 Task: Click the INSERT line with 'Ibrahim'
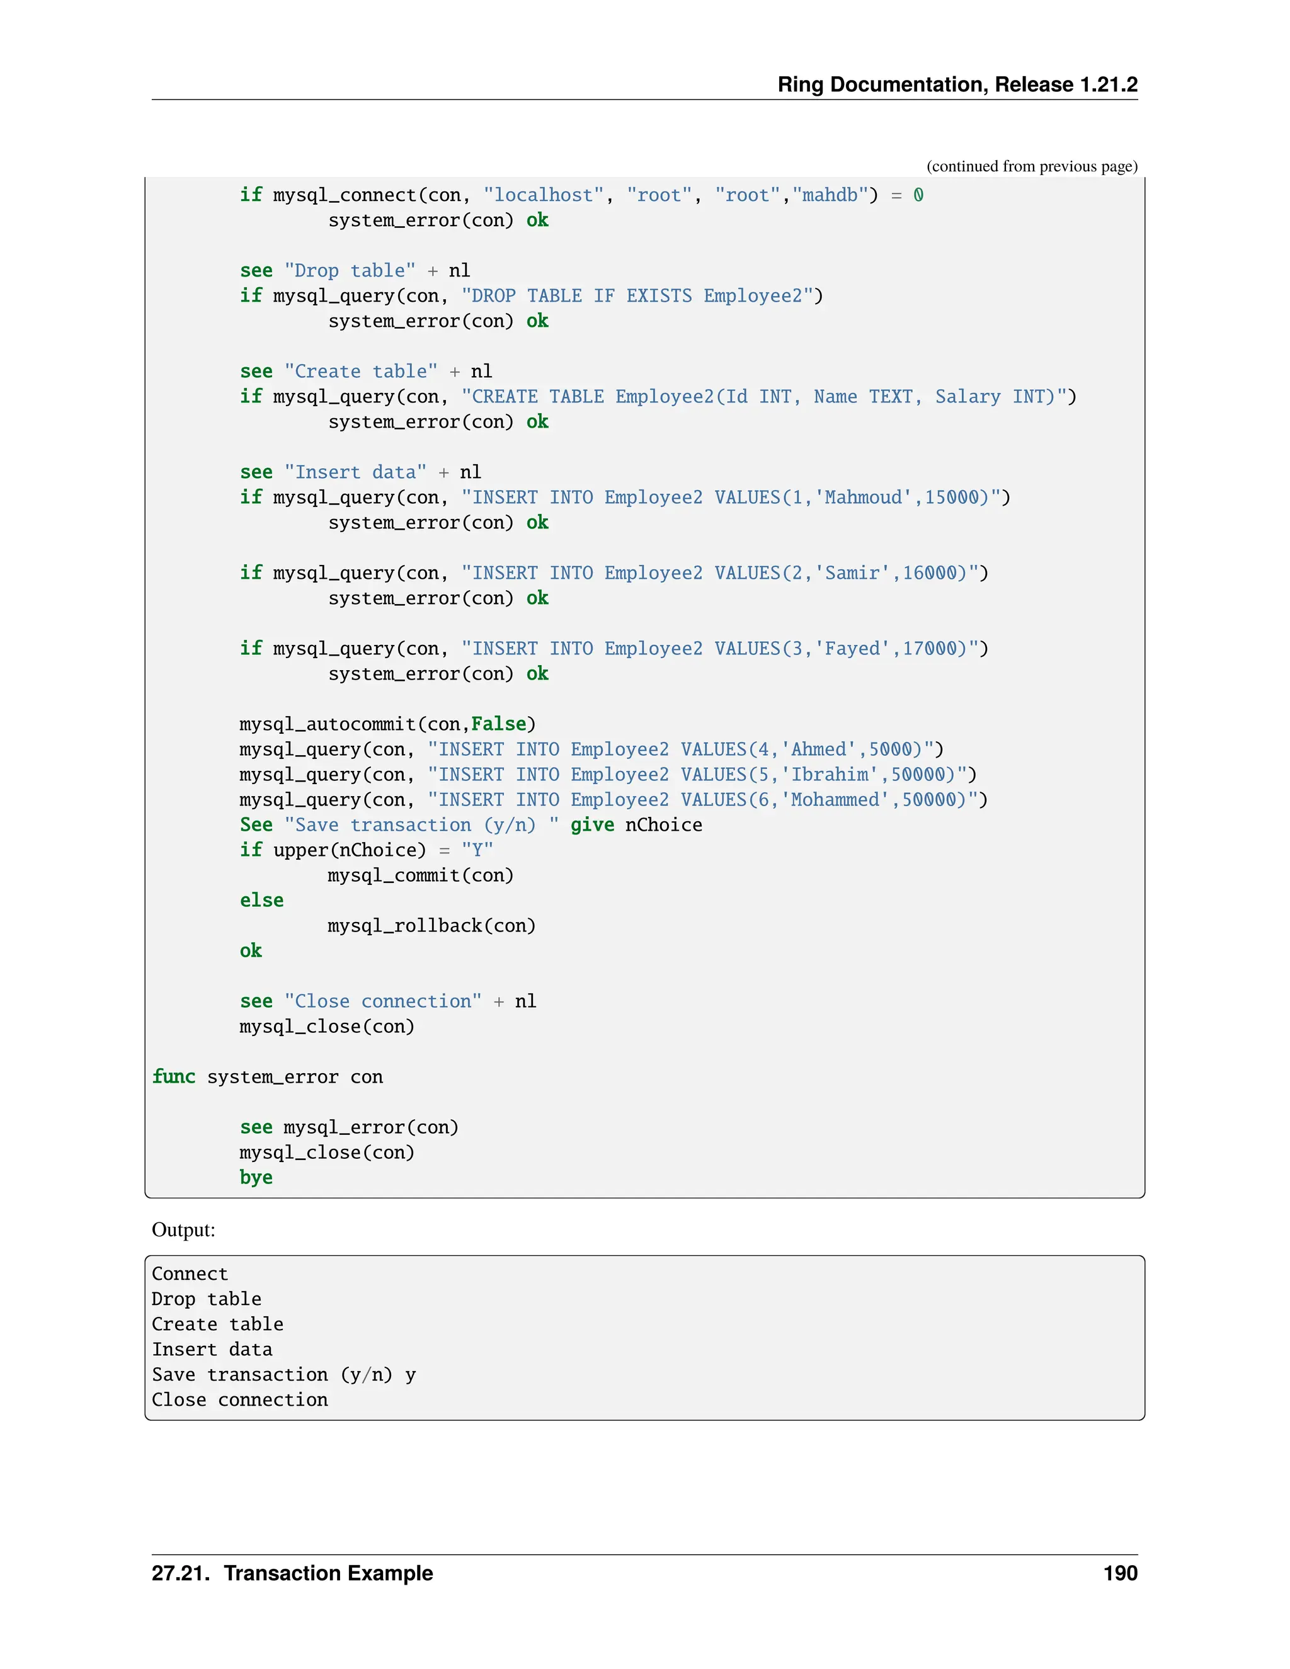(x=608, y=775)
